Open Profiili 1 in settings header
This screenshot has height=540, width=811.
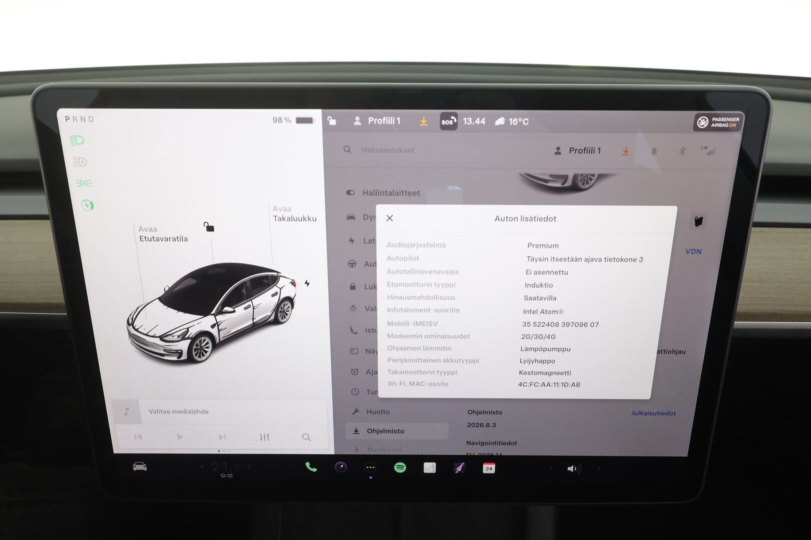pyautogui.click(x=577, y=150)
